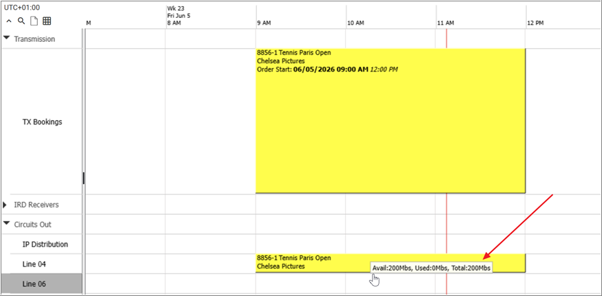602x296 pixels.
Task: Click the IRD Receivers label
Action: coord(37,205)
